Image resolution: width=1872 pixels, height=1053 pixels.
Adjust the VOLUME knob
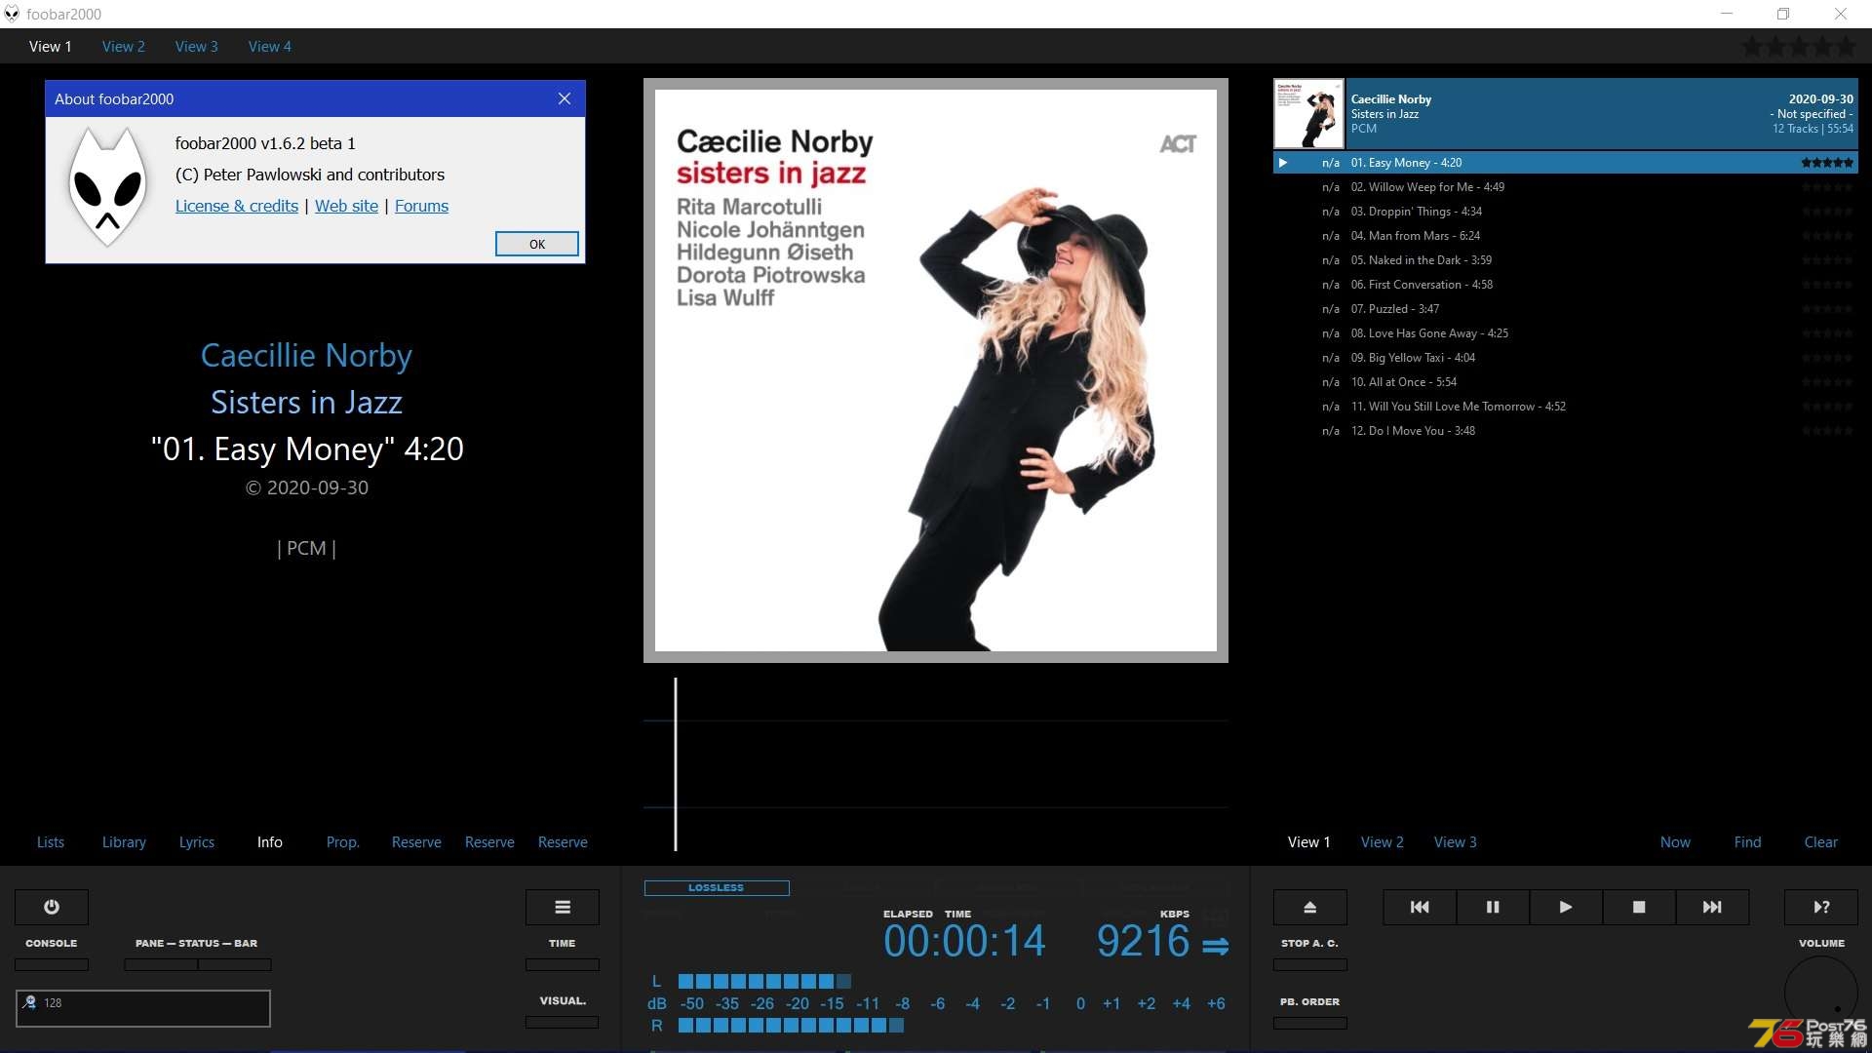(1821, 993)
